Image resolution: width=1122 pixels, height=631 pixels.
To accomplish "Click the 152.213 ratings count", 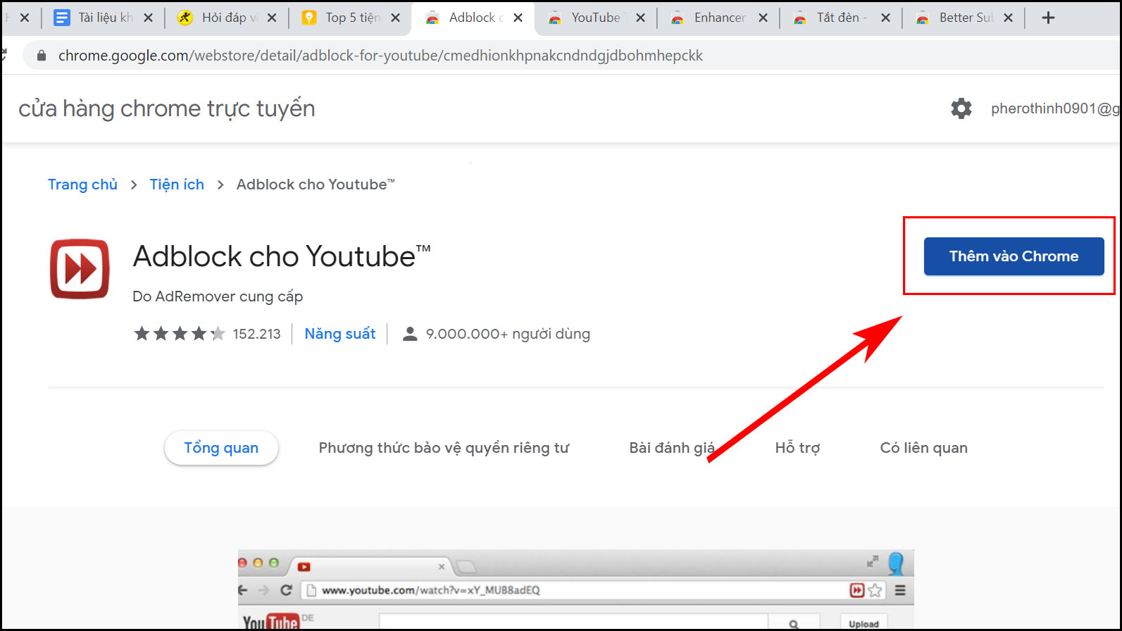I will pyautogui.click(x=256, y=334).
